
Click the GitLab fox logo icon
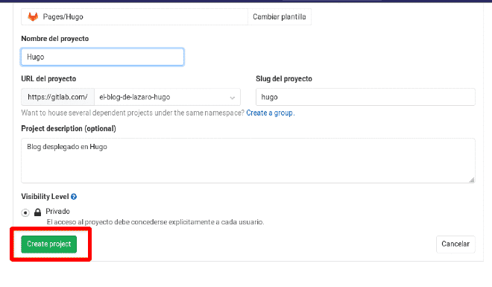click(33, 16)
